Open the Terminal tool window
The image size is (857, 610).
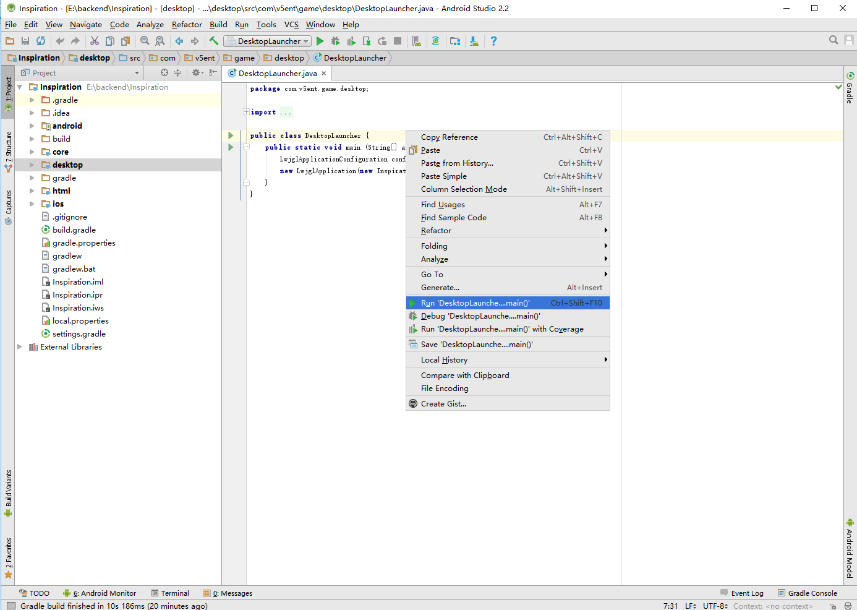pyautogui.click(x=170, y=593)
